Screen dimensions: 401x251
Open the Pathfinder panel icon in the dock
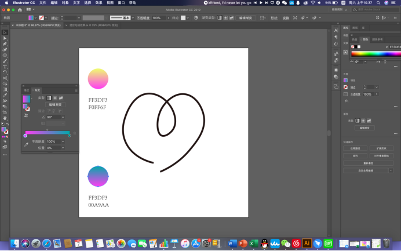tap(336, 86)
